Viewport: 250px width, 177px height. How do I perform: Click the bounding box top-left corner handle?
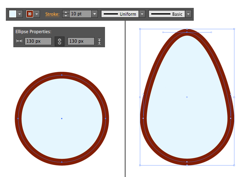(x=140, y=29)
